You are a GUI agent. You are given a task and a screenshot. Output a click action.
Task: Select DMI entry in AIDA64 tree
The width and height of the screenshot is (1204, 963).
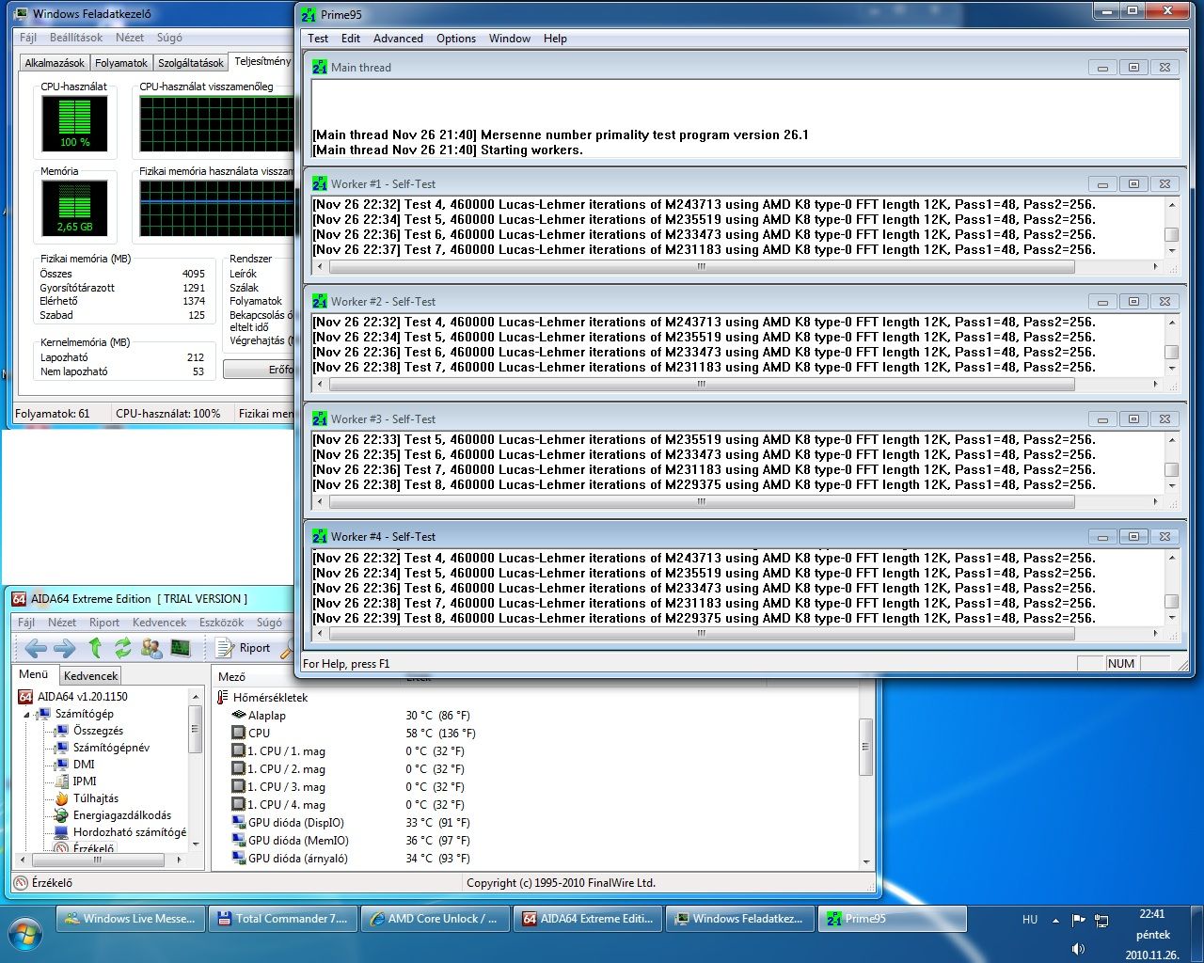click(84, 765)
